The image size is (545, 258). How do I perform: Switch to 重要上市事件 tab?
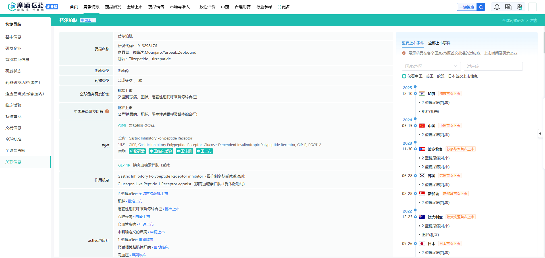point(413,43)
